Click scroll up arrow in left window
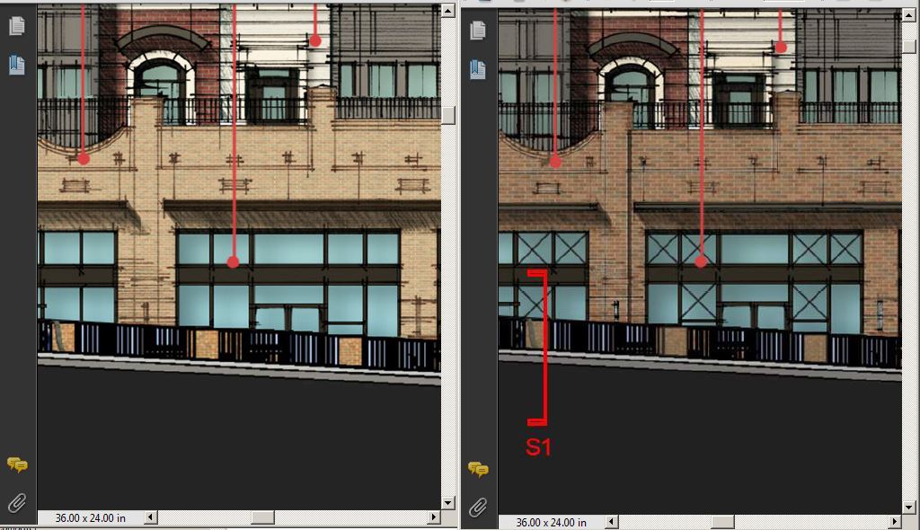This screenshot has height=530, width=920. (x=448, y=11)
